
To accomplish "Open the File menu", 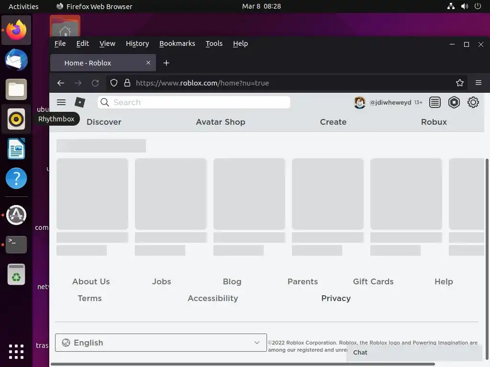I will pyautogui.click(x=60, y=43).
